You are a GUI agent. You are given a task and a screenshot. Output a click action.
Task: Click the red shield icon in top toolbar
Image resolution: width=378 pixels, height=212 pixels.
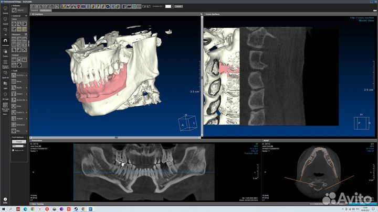78,6
